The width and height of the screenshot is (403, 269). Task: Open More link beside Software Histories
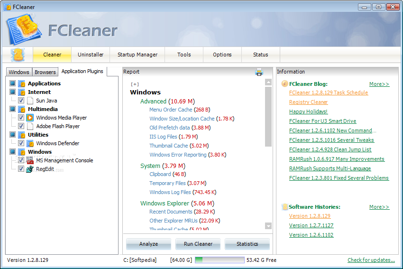point(379,207)
